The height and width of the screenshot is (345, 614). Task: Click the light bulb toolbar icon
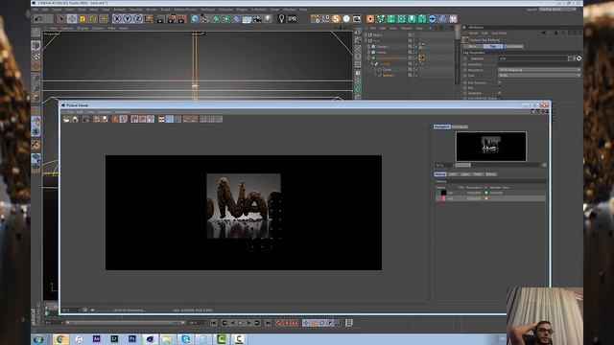[281, 18]
